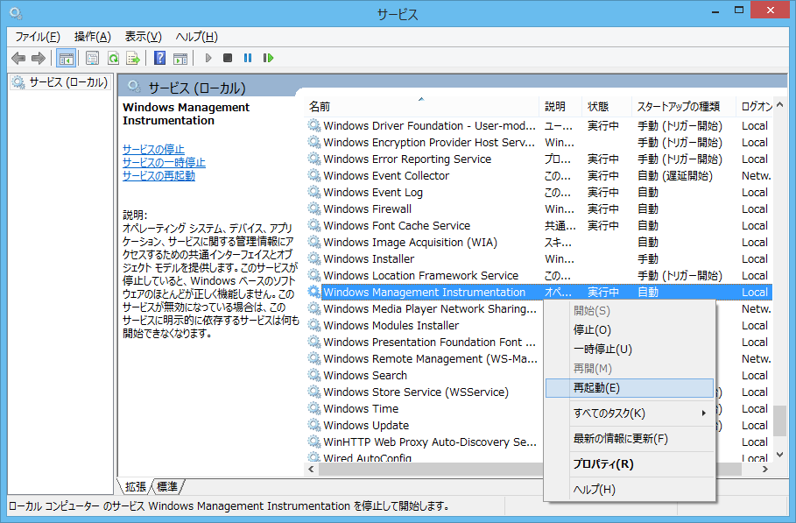Select the Windows Encryption Provider Host row
The width and height of the screenshot is (796, 523).
coord(539,142)
